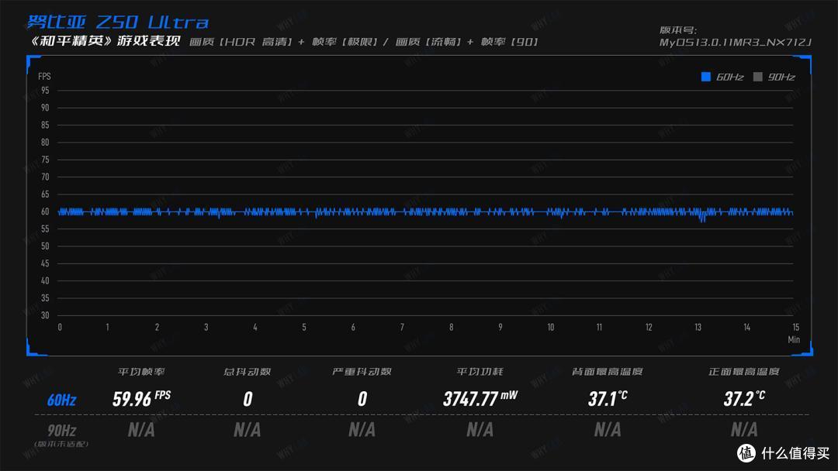Click the x-axis 15 minute tick

[x=796, y=328]
